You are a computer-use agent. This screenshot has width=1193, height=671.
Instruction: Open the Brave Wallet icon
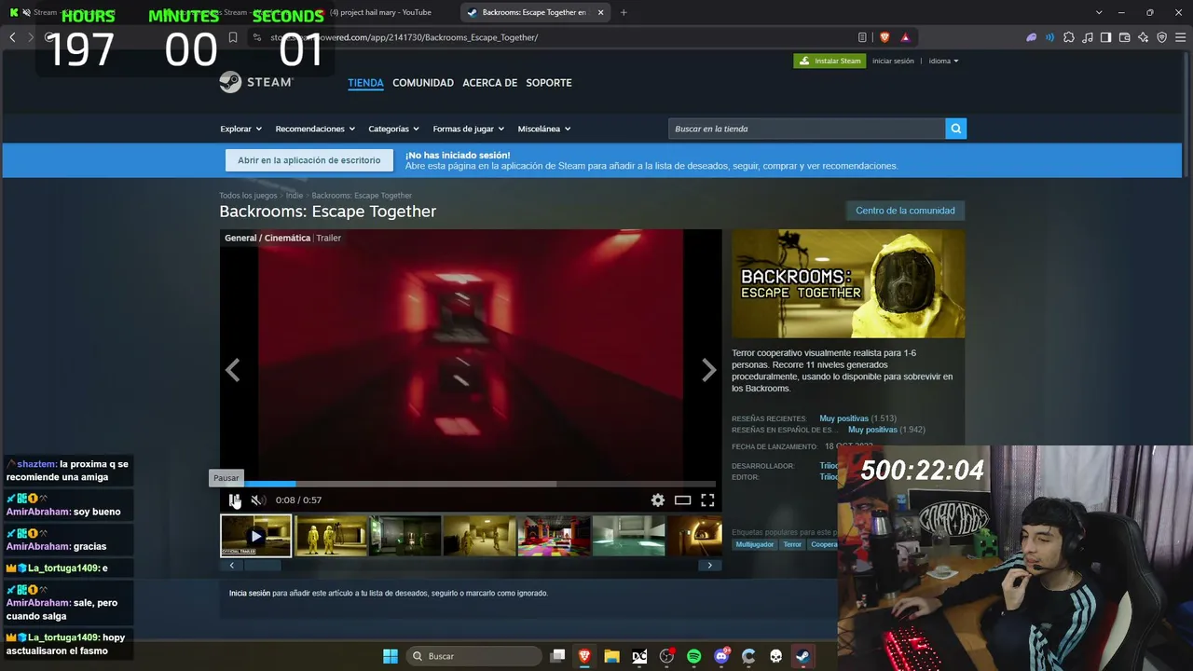[x=1125, y=37]
